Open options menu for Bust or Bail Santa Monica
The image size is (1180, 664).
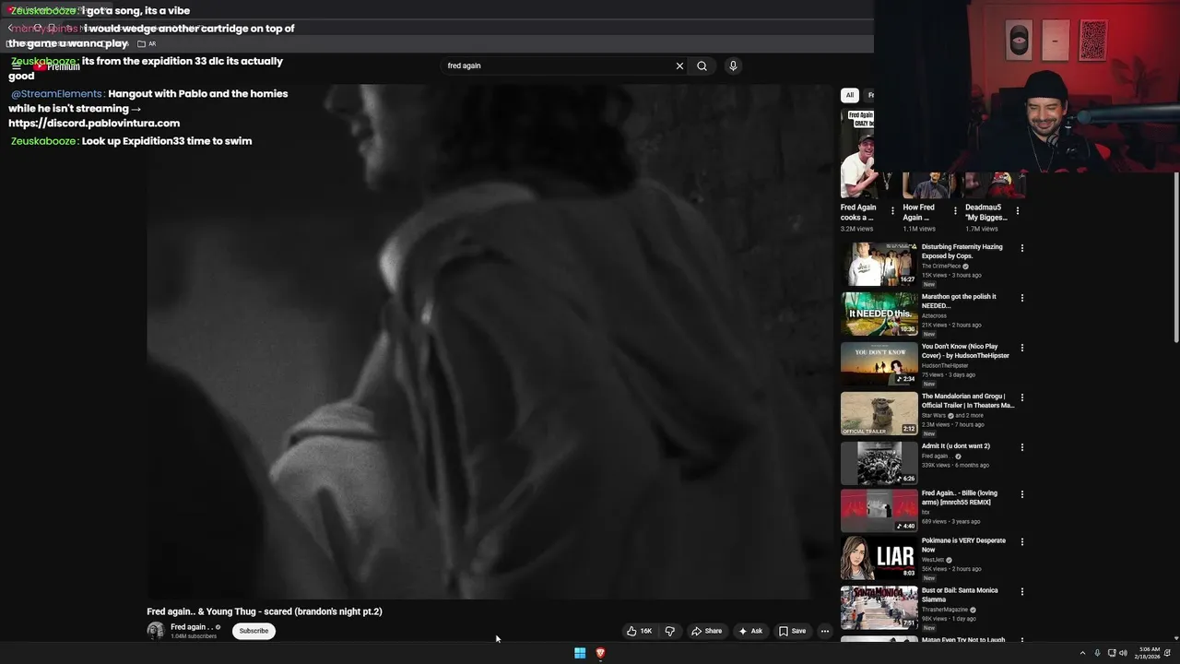click(x=1021, y=592)
